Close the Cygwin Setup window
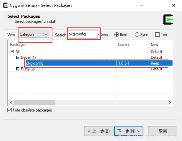 pos(174,5)
